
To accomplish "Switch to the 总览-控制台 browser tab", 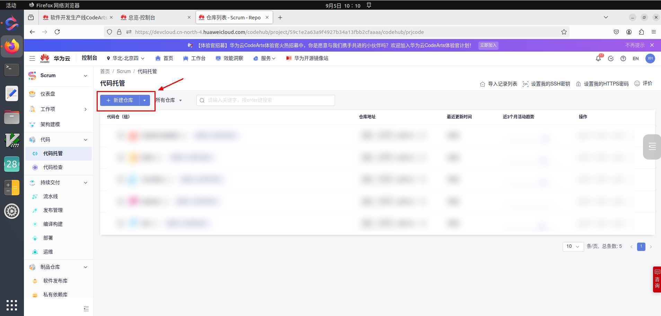I will tap(156, 18).
